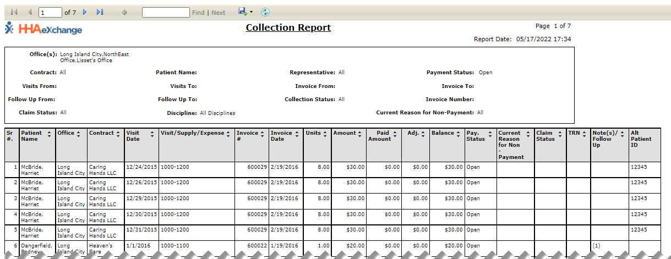Click the Find link
This screenshot has height=259, width=671.
(x=198, y=13)
